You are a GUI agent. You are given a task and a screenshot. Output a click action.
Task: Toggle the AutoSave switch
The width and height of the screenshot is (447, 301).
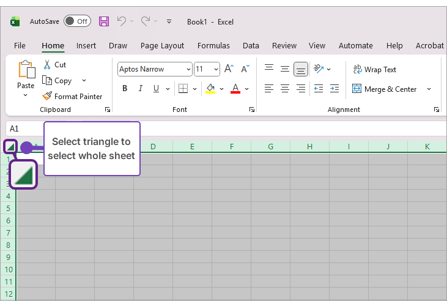[x=77, y=21]
